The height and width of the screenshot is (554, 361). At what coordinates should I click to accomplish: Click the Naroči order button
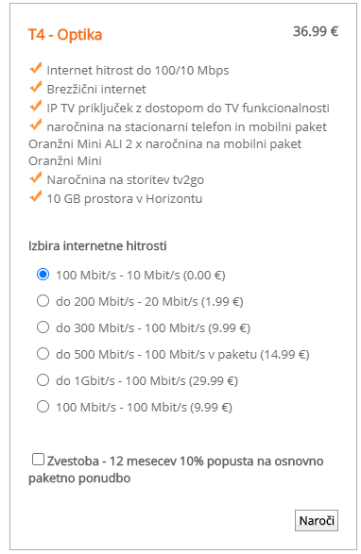[x=317, y=520]
